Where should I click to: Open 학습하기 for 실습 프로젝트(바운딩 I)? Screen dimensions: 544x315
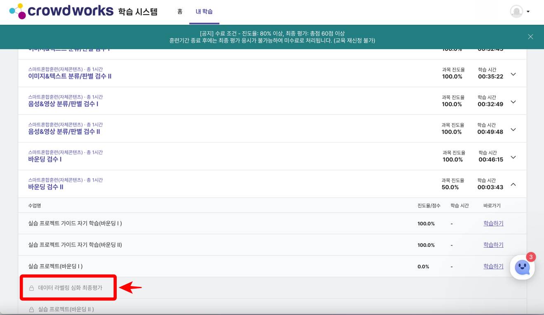(493, 266)
